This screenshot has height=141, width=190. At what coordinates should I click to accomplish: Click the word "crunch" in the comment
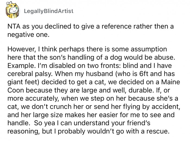(x=61, y=107)
